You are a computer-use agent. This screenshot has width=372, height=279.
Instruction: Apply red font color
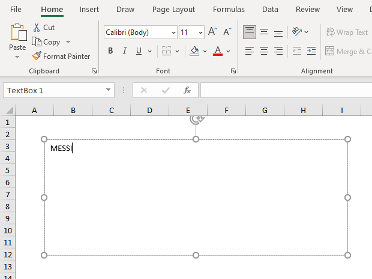(x=218, y=51)
